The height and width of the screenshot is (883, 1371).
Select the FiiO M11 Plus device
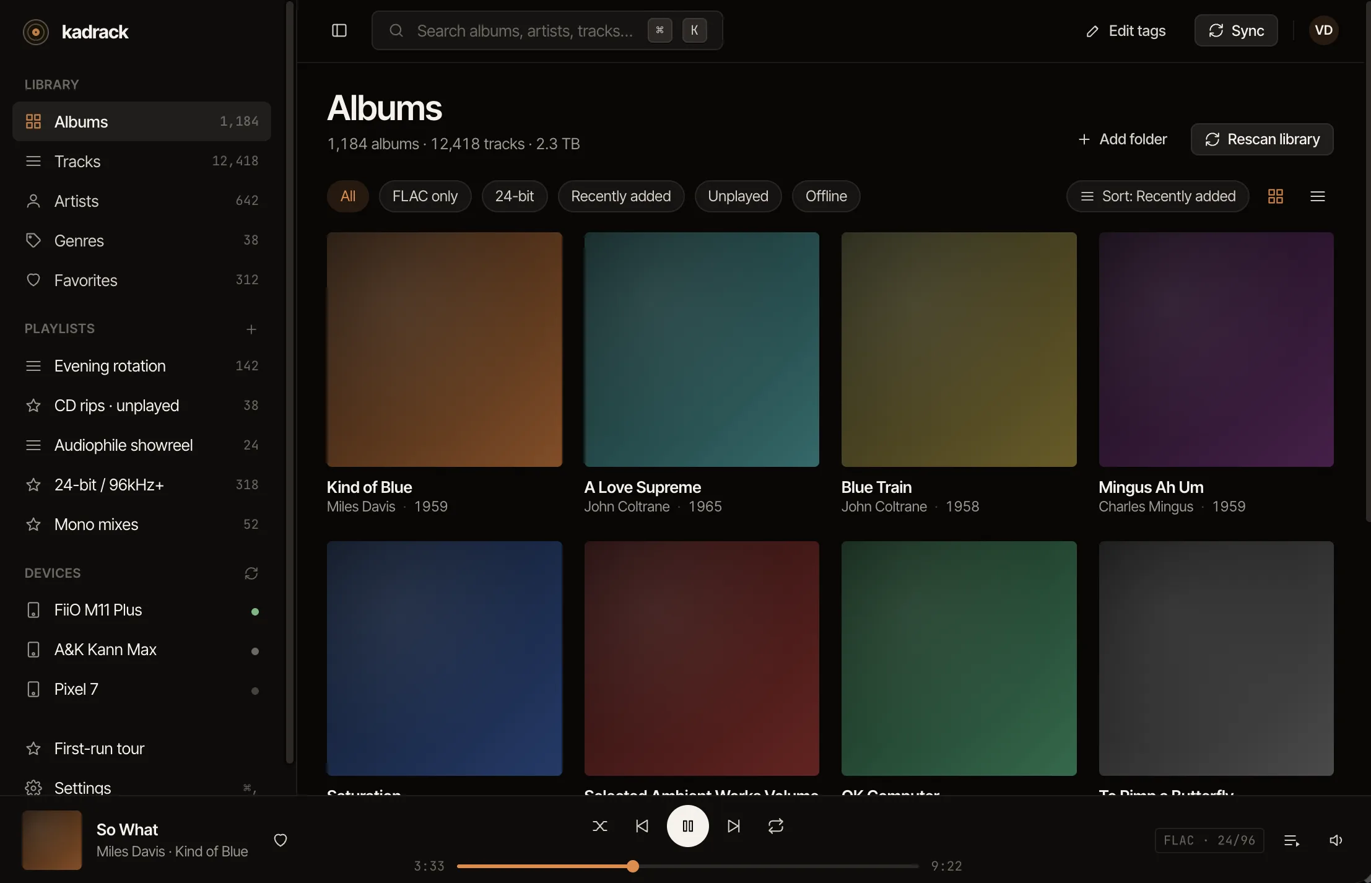(x=142, y=610)
